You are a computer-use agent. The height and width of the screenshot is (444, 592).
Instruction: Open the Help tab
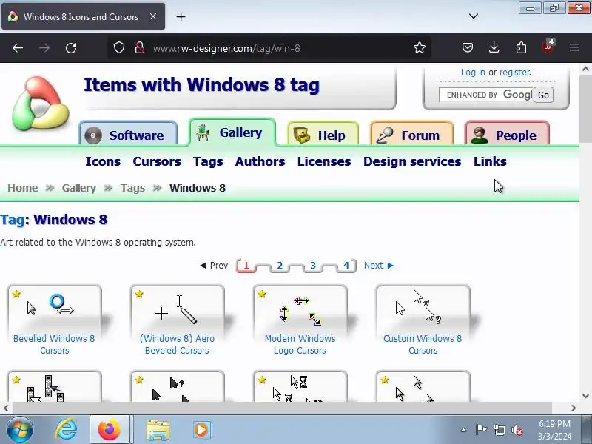[323, 134]
